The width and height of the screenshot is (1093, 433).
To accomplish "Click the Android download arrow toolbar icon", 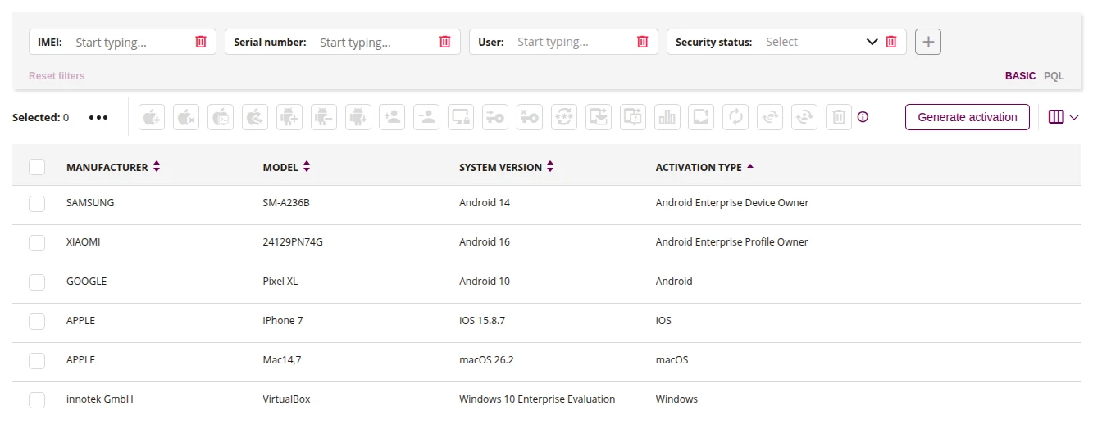I will click(358, 117).
